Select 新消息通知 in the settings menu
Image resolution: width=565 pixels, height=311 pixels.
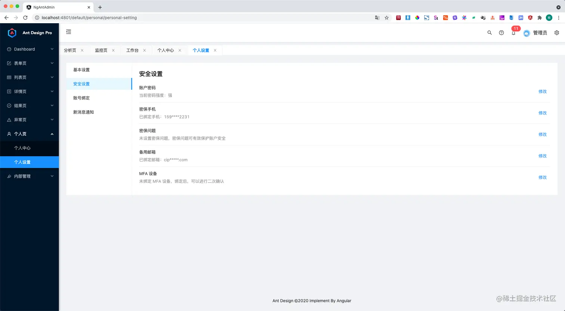(99, 112)
